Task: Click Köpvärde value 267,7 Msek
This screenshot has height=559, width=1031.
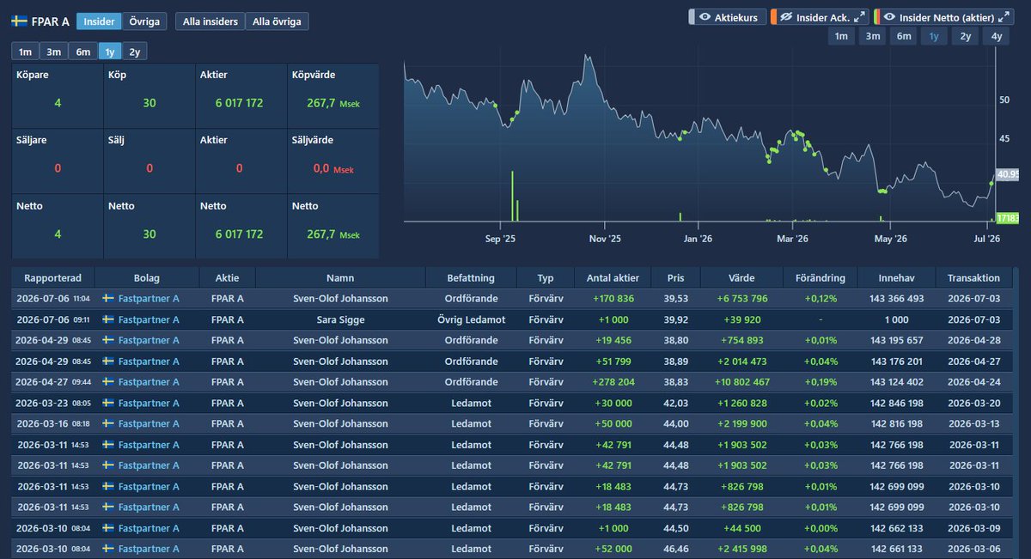Action: [x=332, y=103]
